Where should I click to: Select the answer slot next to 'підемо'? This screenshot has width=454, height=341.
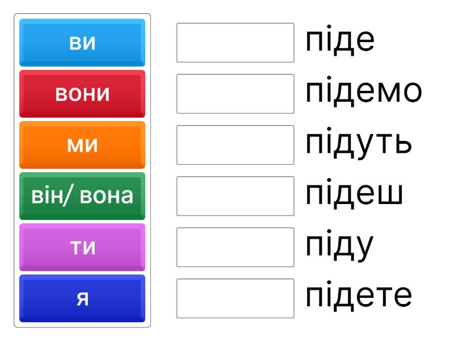236,94
